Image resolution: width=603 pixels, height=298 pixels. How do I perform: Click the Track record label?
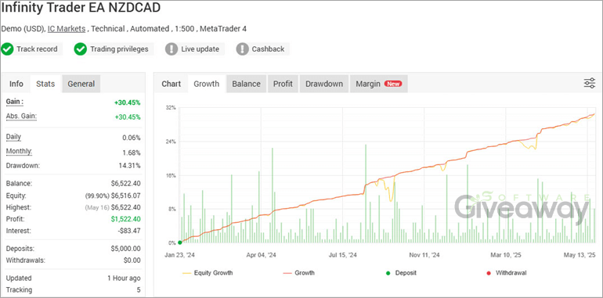click(x=37, y=49)
